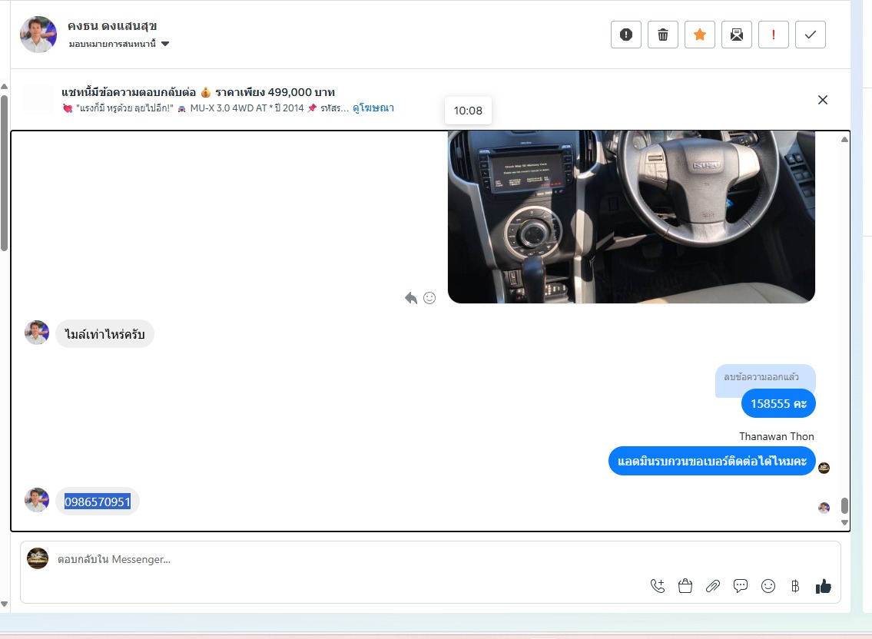The width and height of the screenshot is (872, 639).
Task: Open saved replies speech bubble icon
Action: tap(740, 586)
